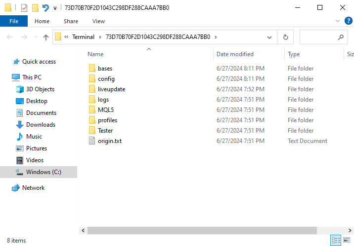Expand the ribbon with the chevron
Screen dimensions: 354x246
[338, 21]
